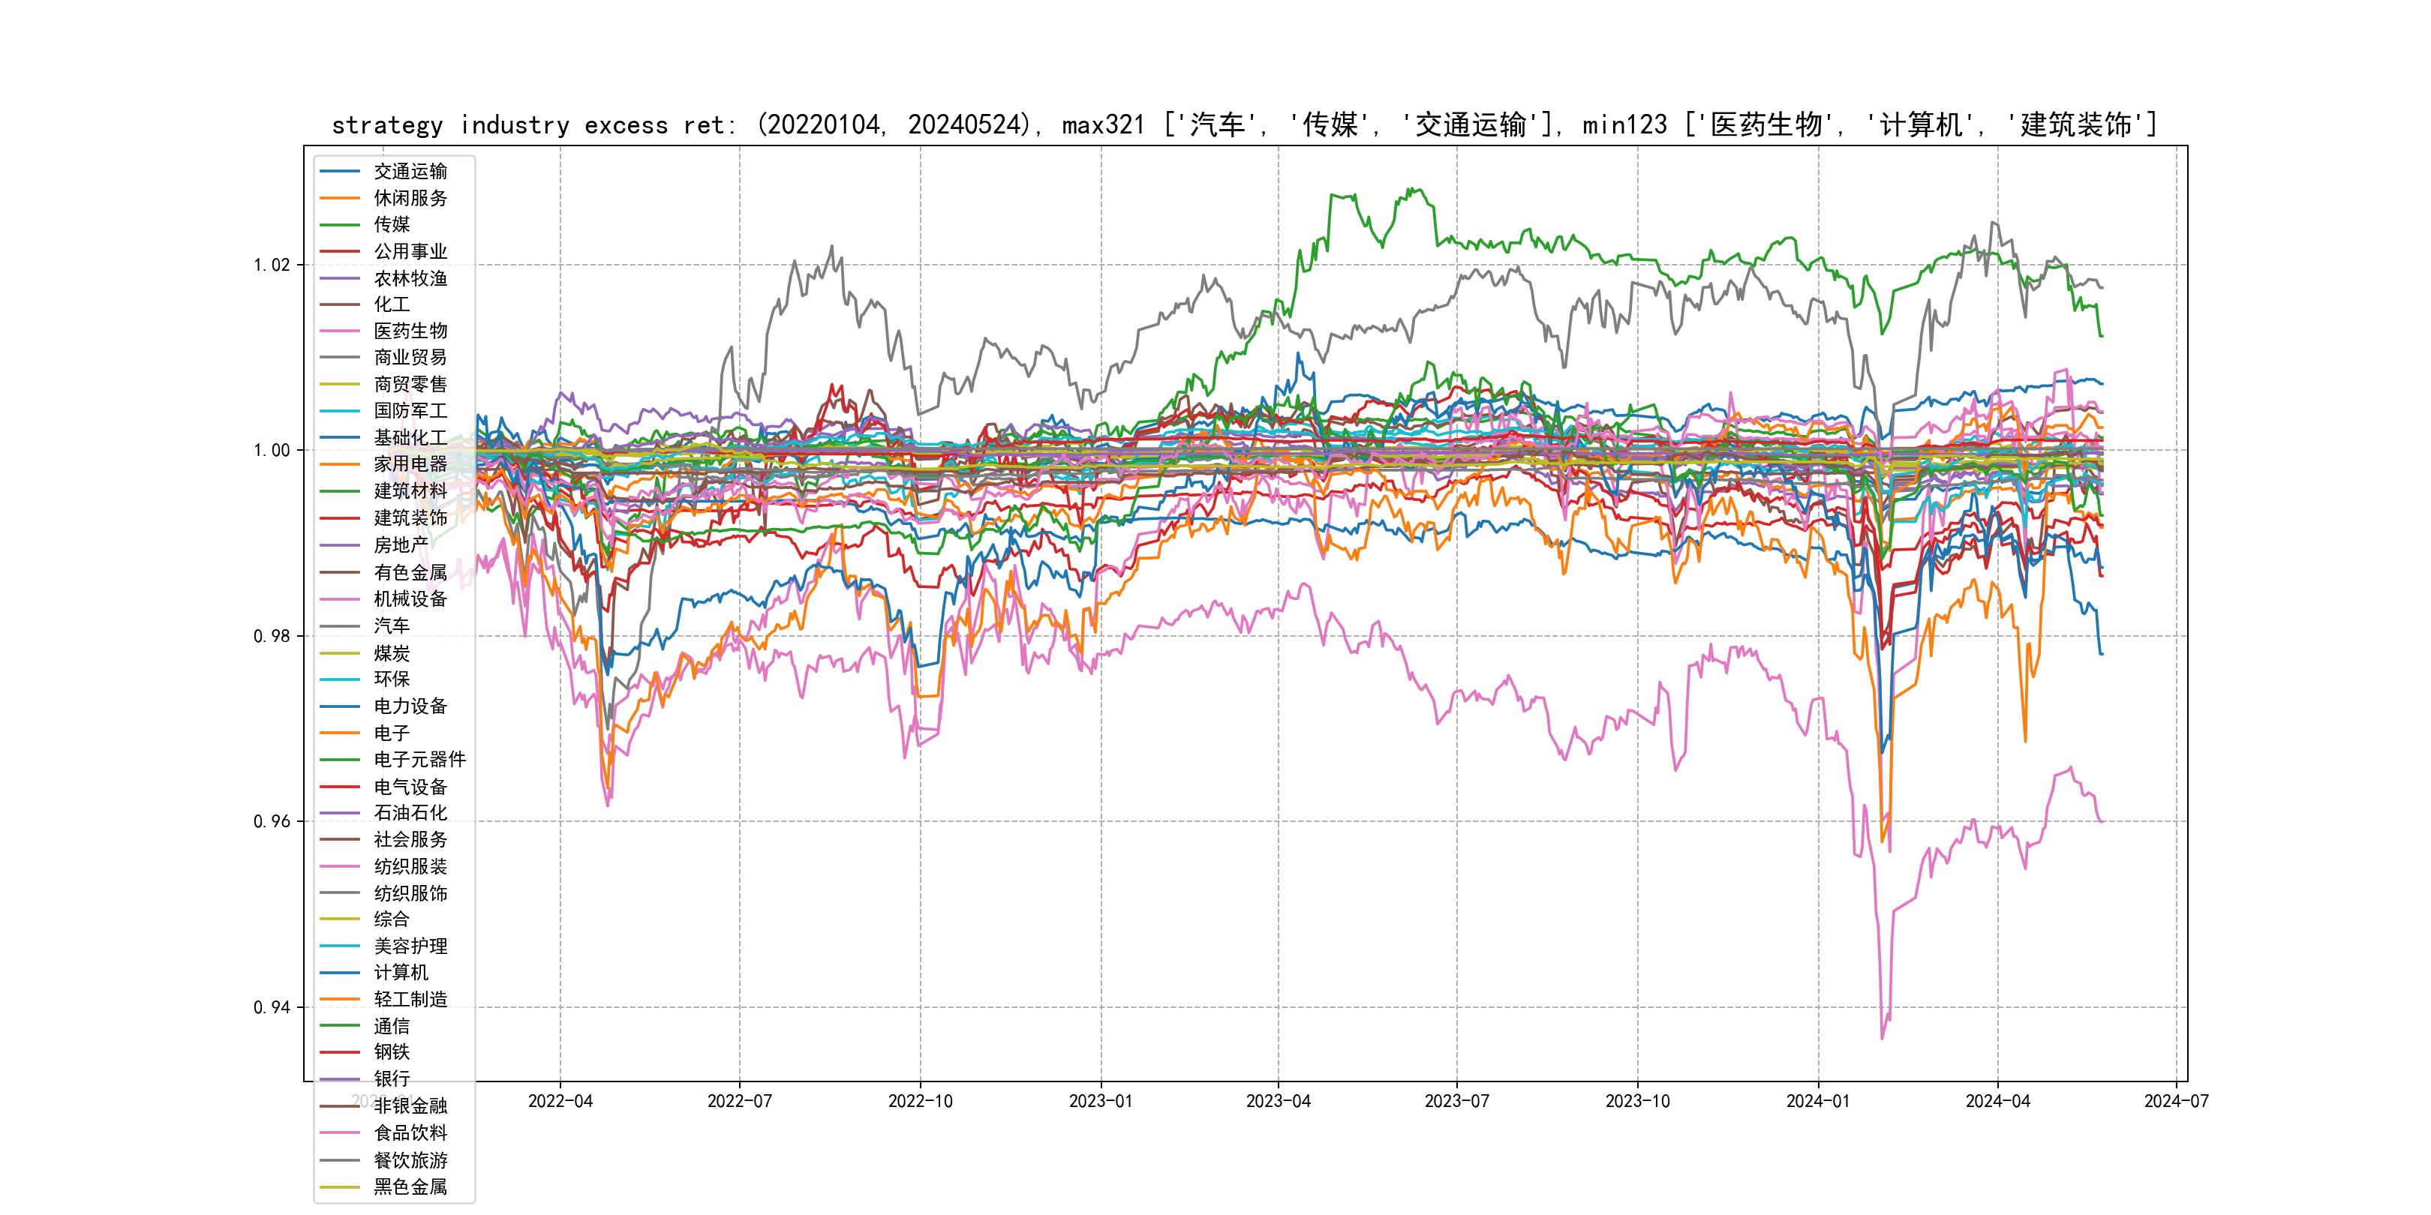Click the 公用事业 red legend line swatch
2431x1215 pixels.
tap(340, 251)
